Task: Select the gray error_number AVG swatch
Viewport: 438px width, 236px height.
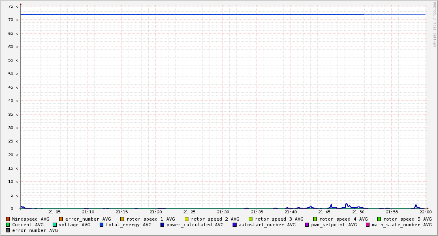Action: point(8,230)
